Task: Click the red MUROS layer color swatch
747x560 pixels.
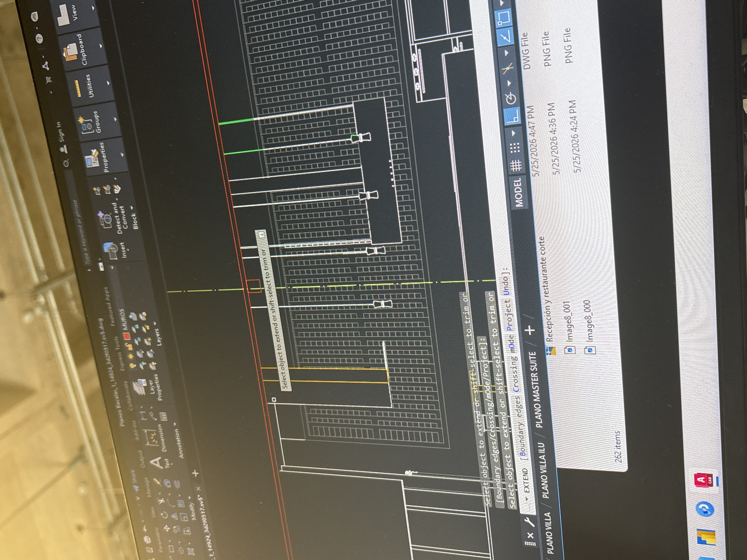Action: coord(127,336)
